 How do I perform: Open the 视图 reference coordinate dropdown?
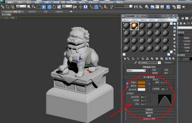coord(67,6)
